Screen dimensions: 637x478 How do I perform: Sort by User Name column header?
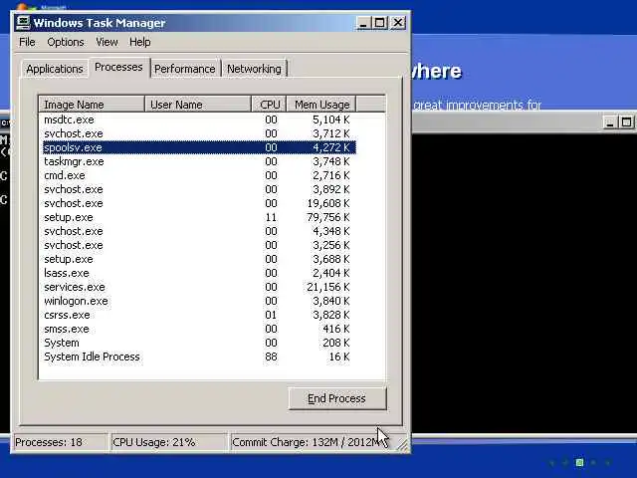point(197,105)
